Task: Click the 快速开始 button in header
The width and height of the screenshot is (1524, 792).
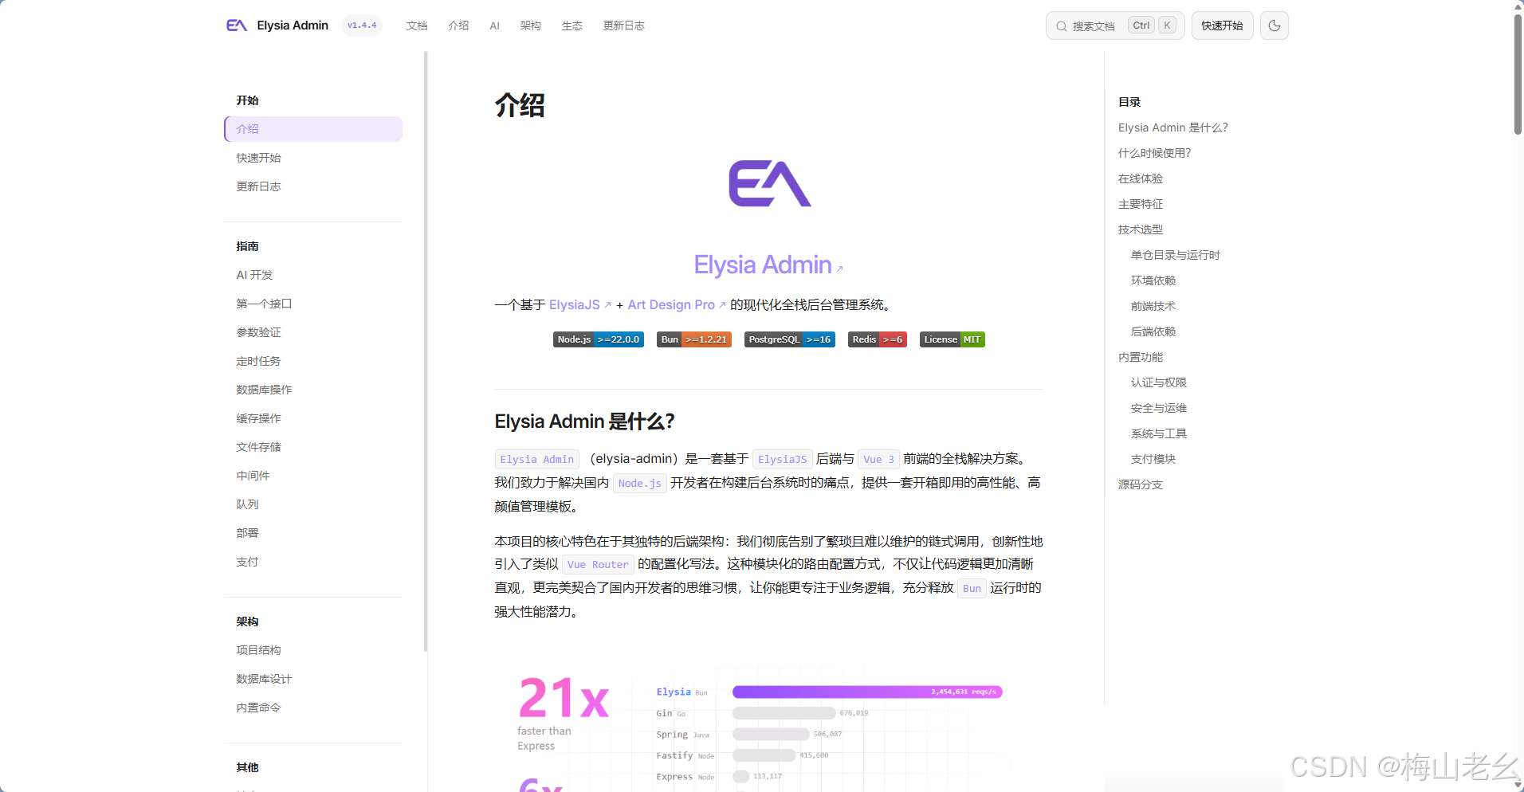Action: tap(1223, 25)
